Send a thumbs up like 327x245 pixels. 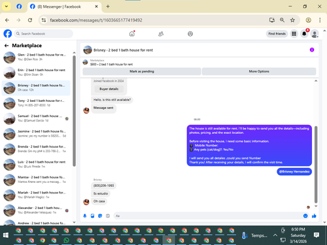click(314, 216)
